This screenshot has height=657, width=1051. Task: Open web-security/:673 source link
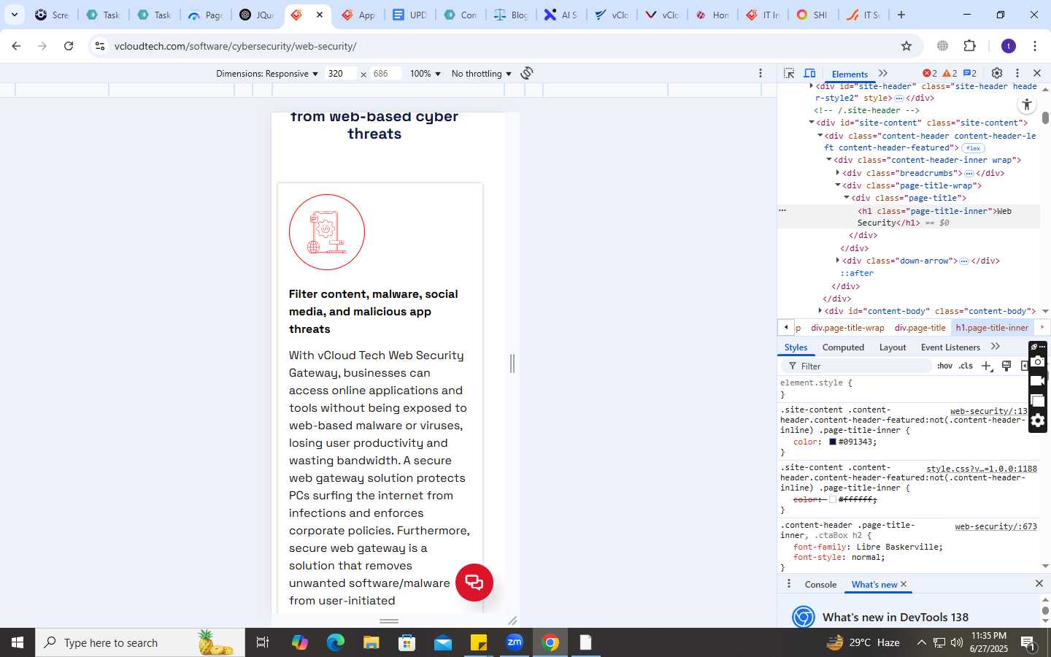[996, 526]
